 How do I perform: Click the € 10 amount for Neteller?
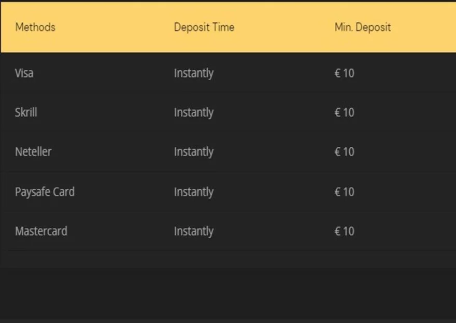coord(345,152)
